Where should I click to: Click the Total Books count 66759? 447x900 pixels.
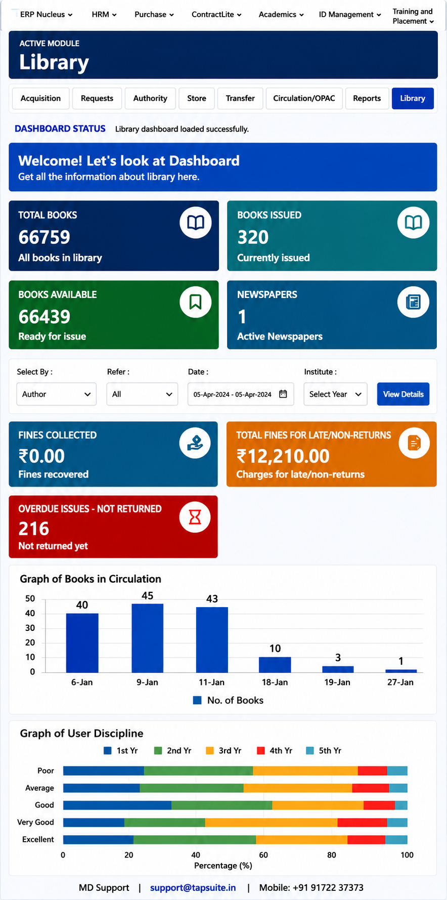(44, 237)
